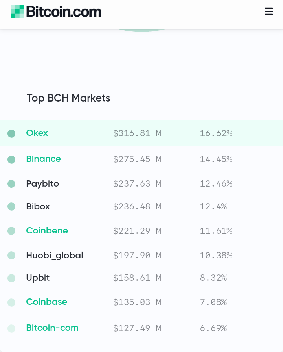Click the Coinbene legend dot
This screenshot has width=283, height=352.
11,231
